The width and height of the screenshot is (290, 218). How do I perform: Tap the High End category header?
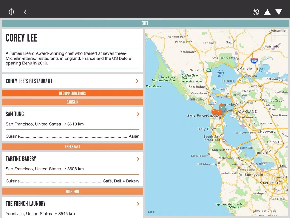pyautogui.click(x=72, y=191)
